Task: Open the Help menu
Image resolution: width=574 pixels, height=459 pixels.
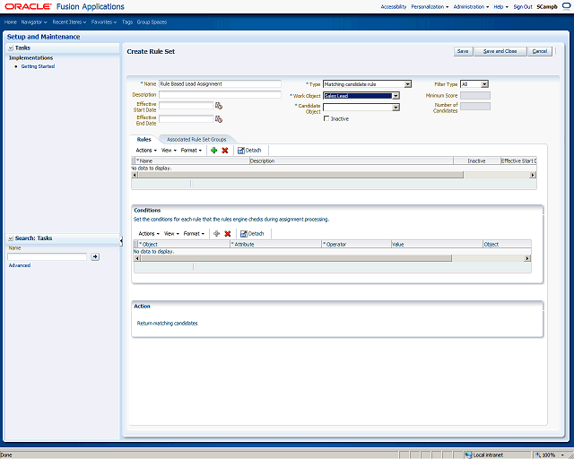Action: pyautogui.click(x=500, y=6)
